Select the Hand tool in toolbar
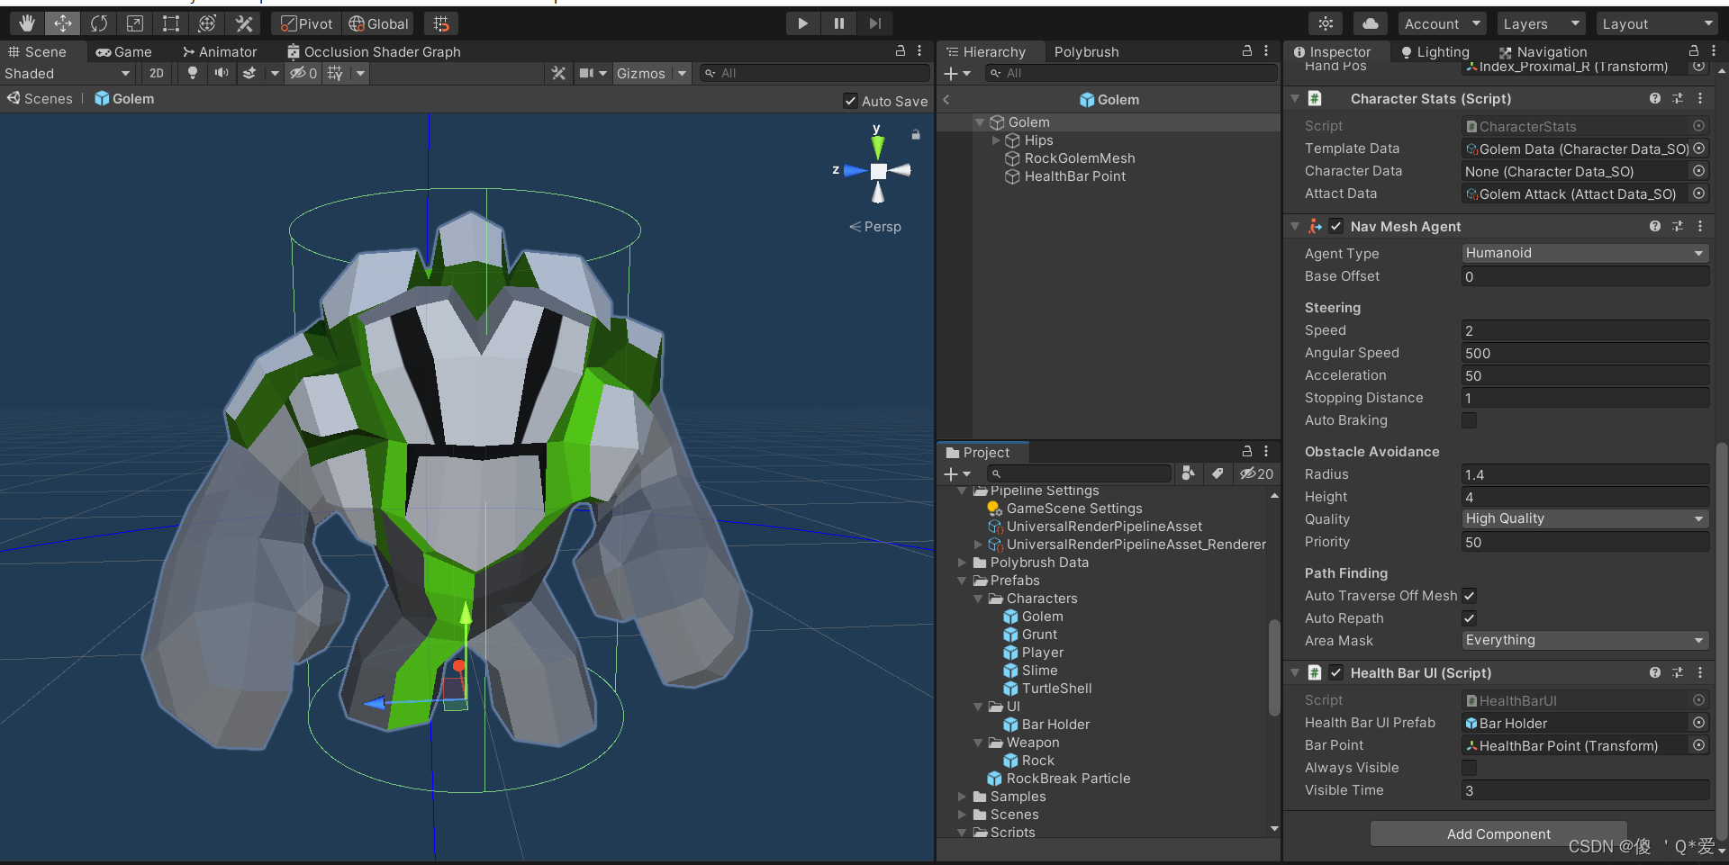Viewport: 1729px width, 865px height. coord(26,23)
